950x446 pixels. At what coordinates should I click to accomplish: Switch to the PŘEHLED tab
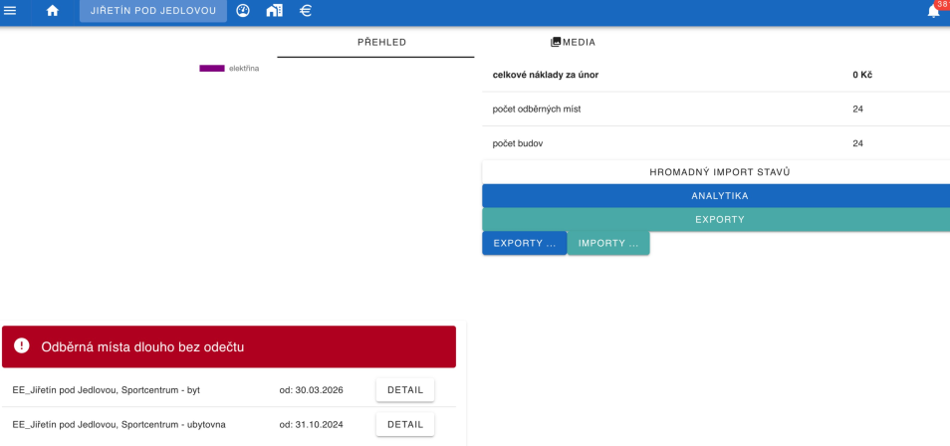click(x=381, y=43)
